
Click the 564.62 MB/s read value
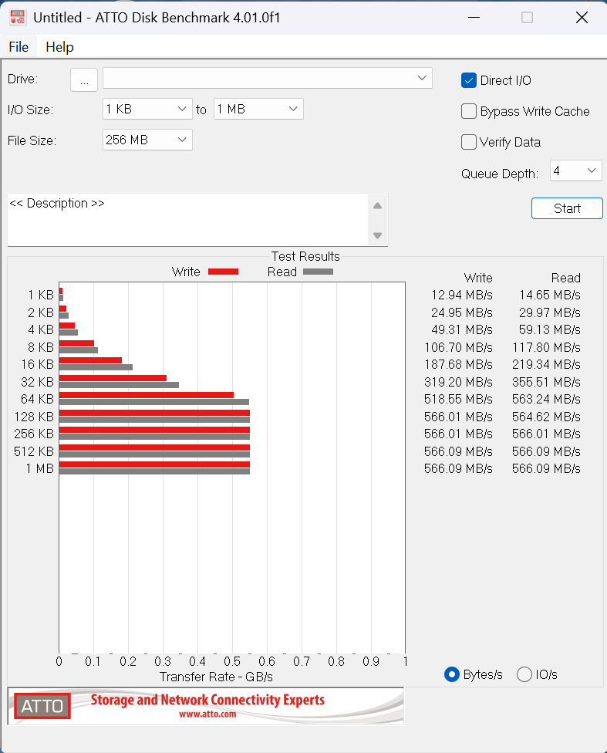coord(546,417)
